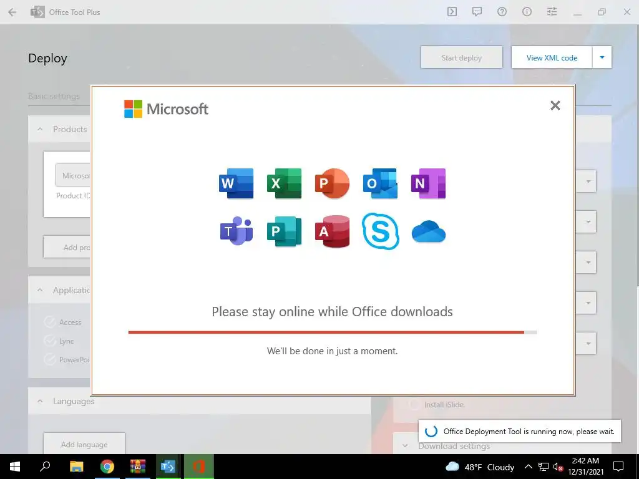The height and width of the screenshot is (479, 639).
Task: Open the Windows Start menu
Action: (15, 467)
